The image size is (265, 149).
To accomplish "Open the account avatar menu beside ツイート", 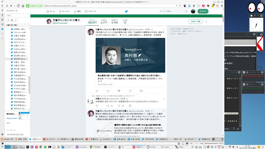I will pyautogui.click(x=193, y=11).
